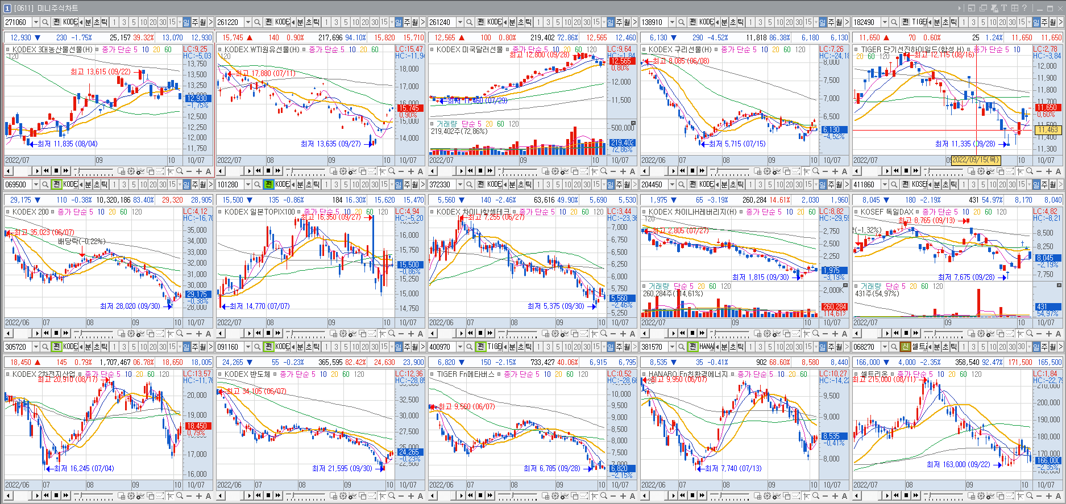
Task: Stop playback under KODEX 3대농산물선물 chart
Action: pos(56,171)
